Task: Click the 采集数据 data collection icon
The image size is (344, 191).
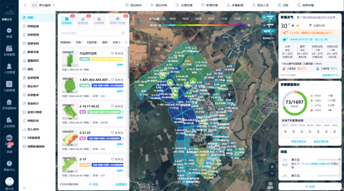Action: [228, 5]
